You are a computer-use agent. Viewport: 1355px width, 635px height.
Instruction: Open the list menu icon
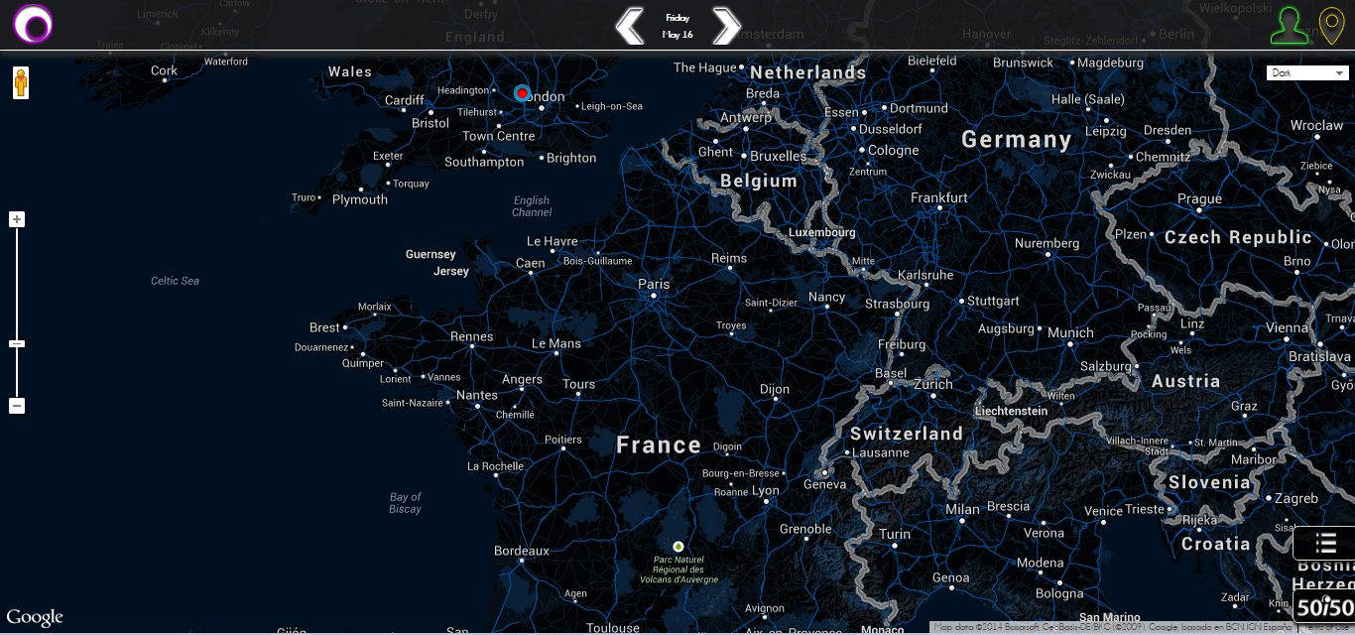pos(1325,543)
